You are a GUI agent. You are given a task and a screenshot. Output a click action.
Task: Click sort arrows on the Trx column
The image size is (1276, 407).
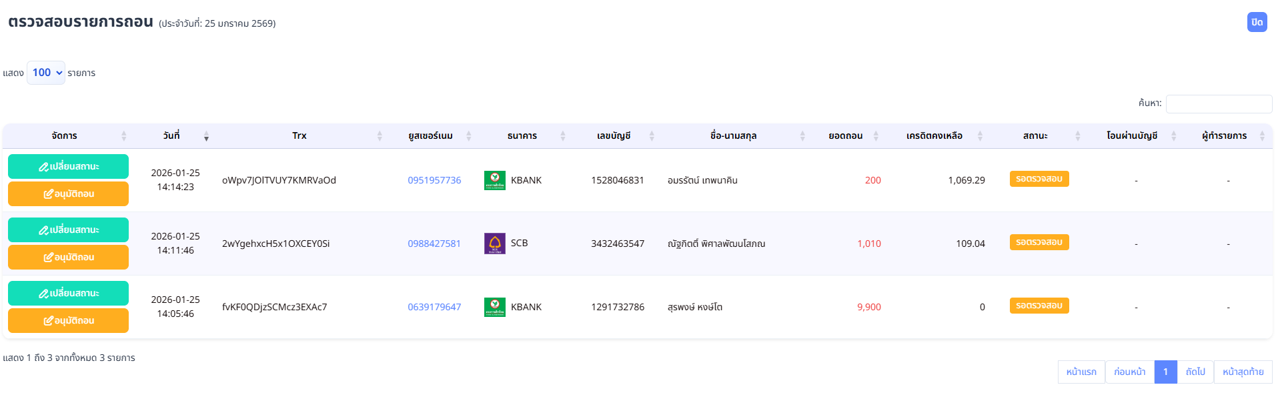coord(380,136)
